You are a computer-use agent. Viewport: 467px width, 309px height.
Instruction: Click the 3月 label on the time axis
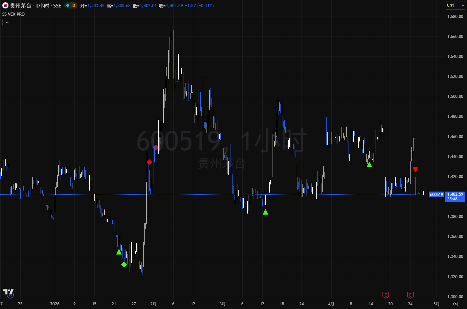(222, 304)
